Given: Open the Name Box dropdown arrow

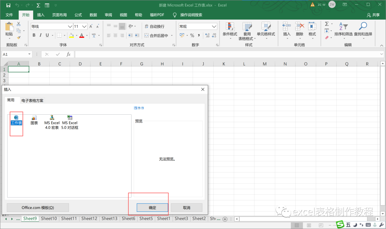Looking at the screenshot, I should (x=29, y=54).
